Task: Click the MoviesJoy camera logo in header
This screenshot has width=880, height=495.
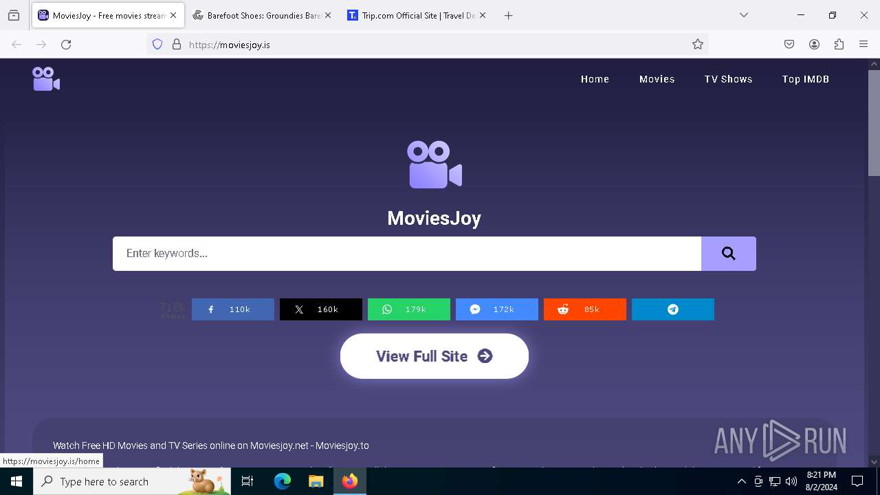Action: [46, 79]
